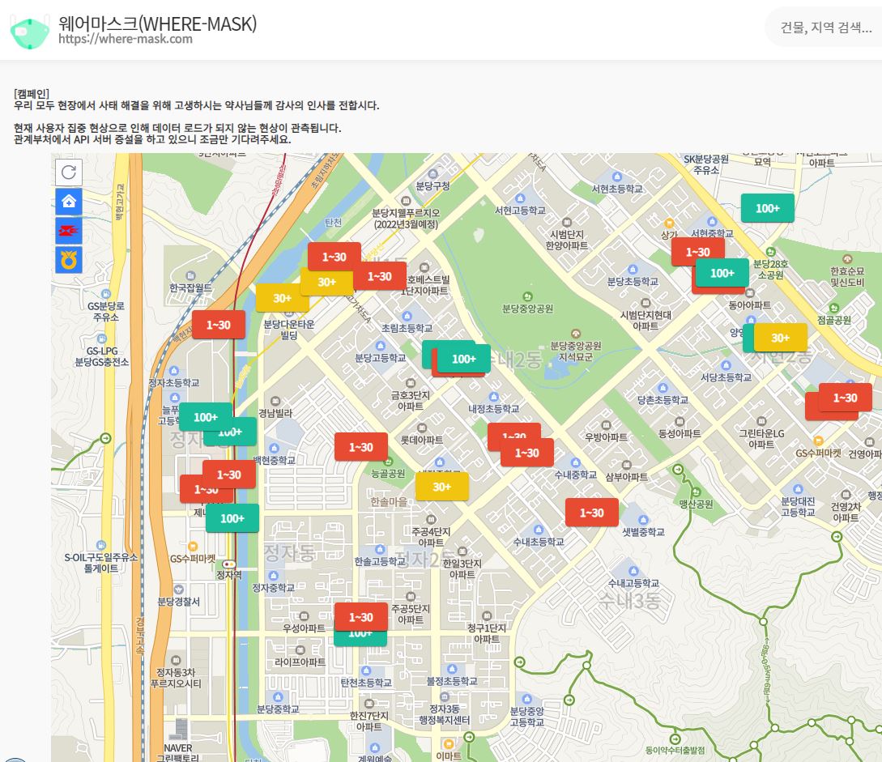This screenshot has height=762, width=882.
Task: Focus the 건물, 지역 검색 search field
Action: [x=824, y=27]
